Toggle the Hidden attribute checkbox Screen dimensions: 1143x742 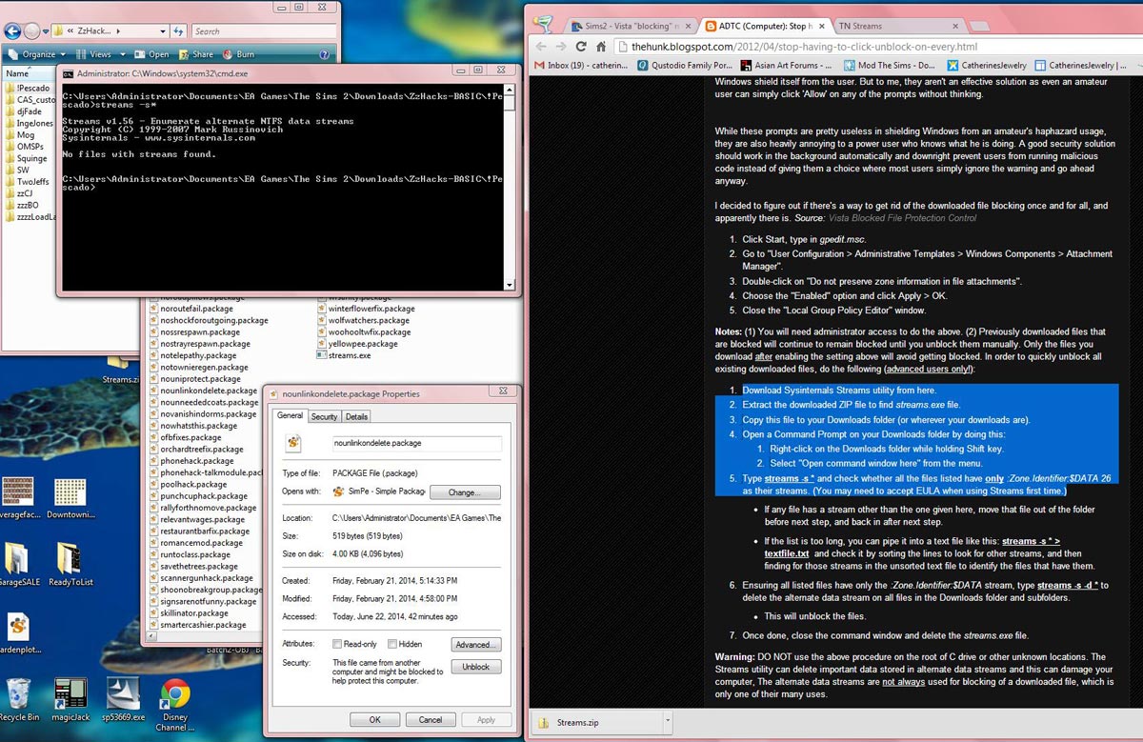(392, 644)
